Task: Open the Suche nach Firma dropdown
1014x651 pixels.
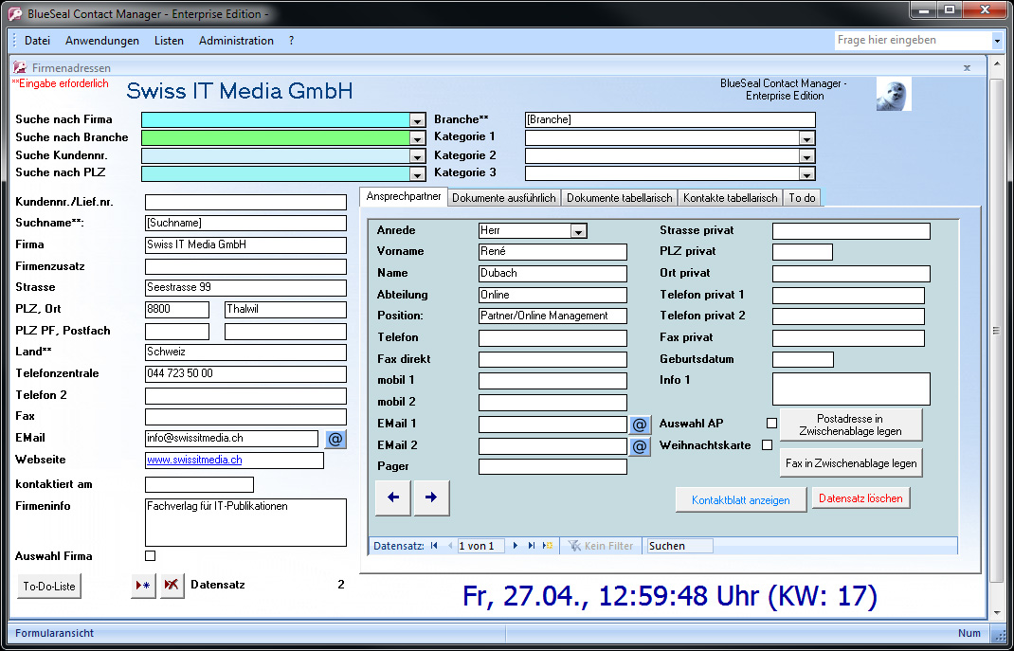Action: 418,121
